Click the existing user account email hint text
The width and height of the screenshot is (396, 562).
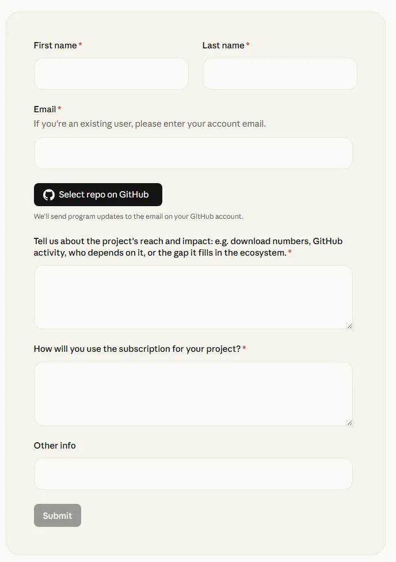pyautogui.click(x=150, y=124)
